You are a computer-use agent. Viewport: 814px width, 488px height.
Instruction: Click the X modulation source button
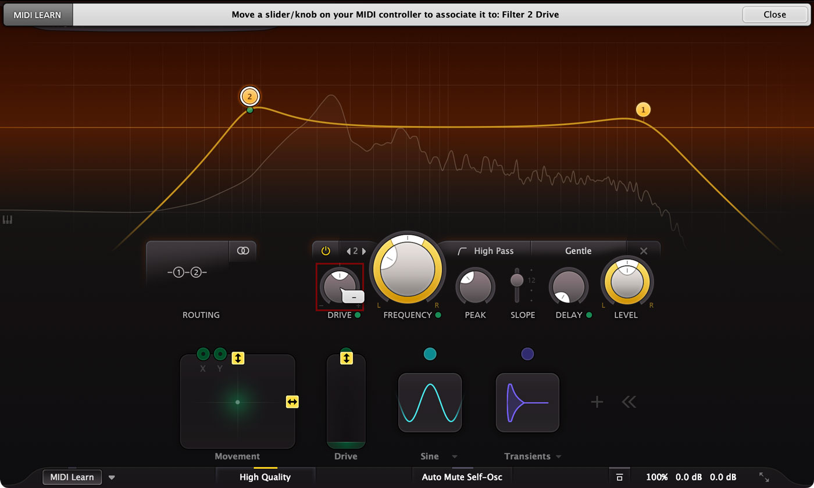coord(203,354)
